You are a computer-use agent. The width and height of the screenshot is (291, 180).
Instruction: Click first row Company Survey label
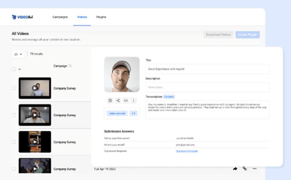65,88
